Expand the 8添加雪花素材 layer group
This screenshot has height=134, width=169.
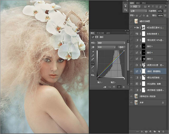135,27
